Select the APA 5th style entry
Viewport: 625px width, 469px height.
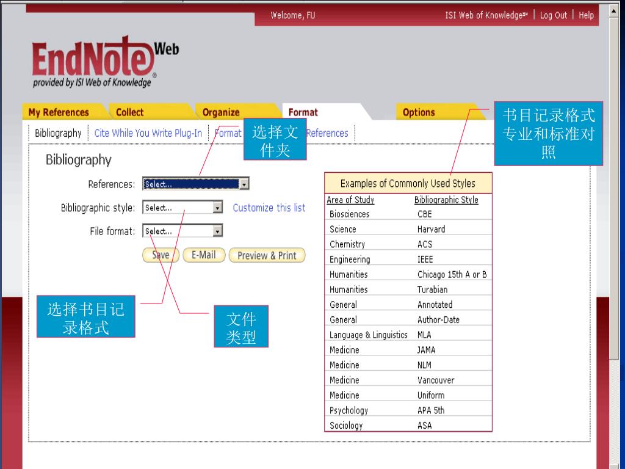click(x=430, y=411)
